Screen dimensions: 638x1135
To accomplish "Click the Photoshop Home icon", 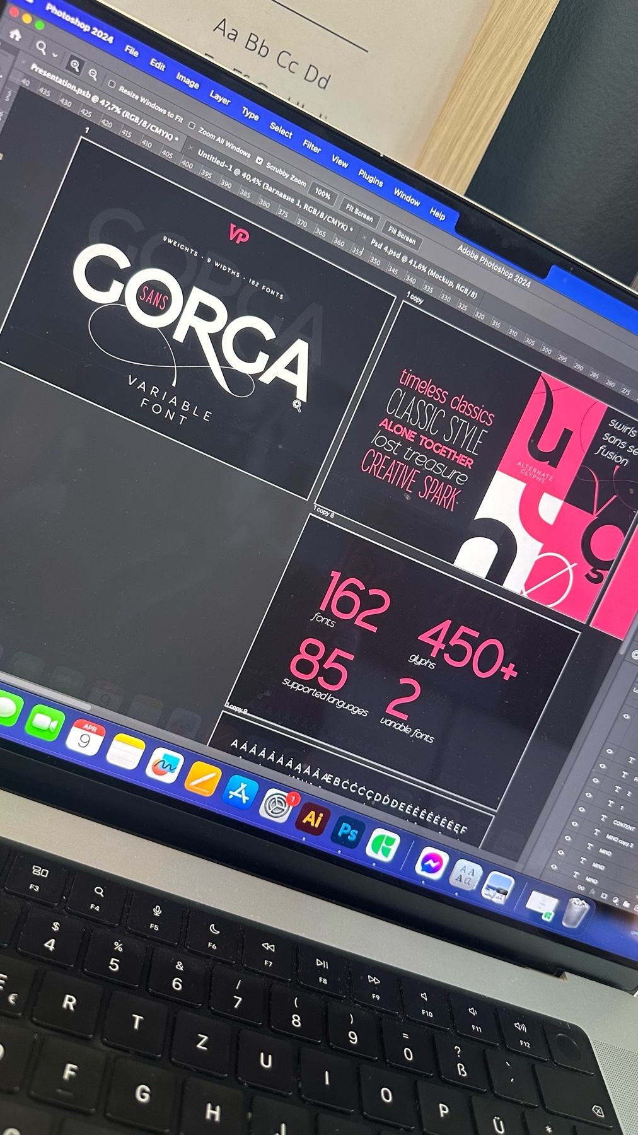I will pyautogui.click(x=15, y=34).
